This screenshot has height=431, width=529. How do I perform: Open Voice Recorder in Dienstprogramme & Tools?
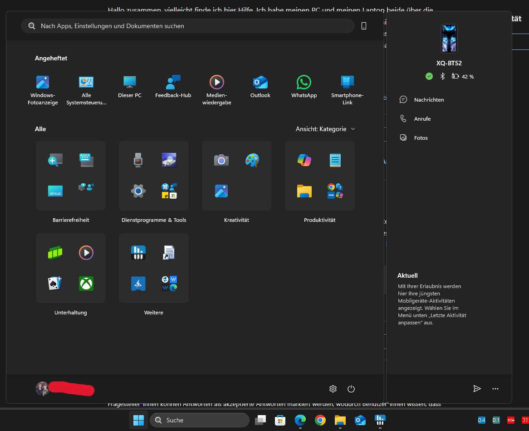pyautogui.click(x=138, y=160)
